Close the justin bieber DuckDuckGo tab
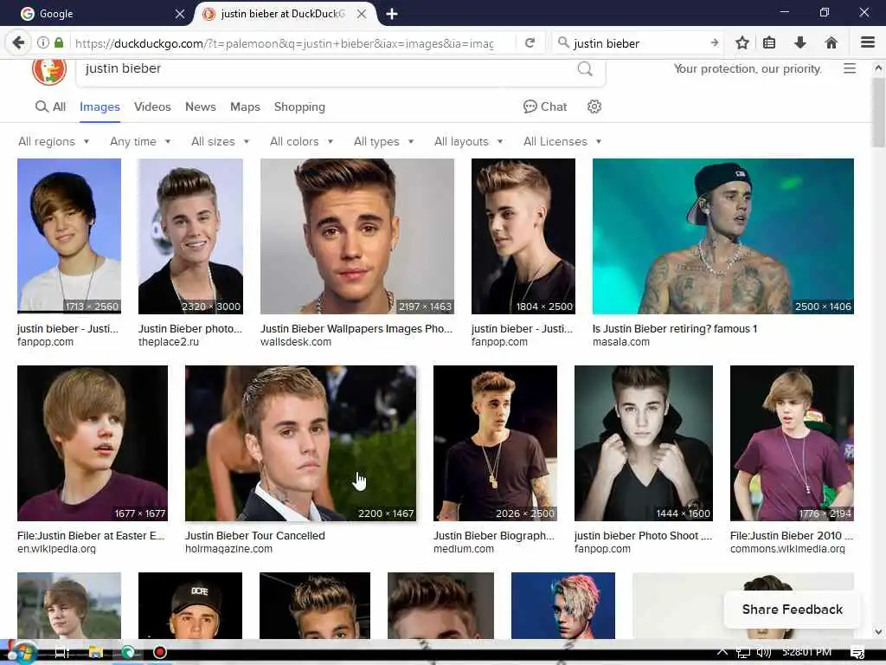The width and height of the screenshot is (886, 665). tap(362, 14)
